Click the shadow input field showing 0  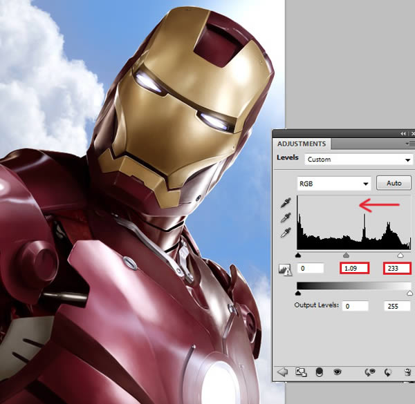pyautogui.click(x=311, y=269)
